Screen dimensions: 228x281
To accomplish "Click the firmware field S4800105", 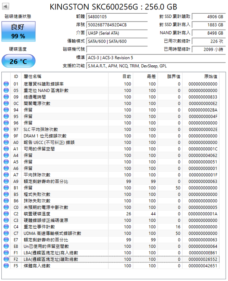I will 117,17.
